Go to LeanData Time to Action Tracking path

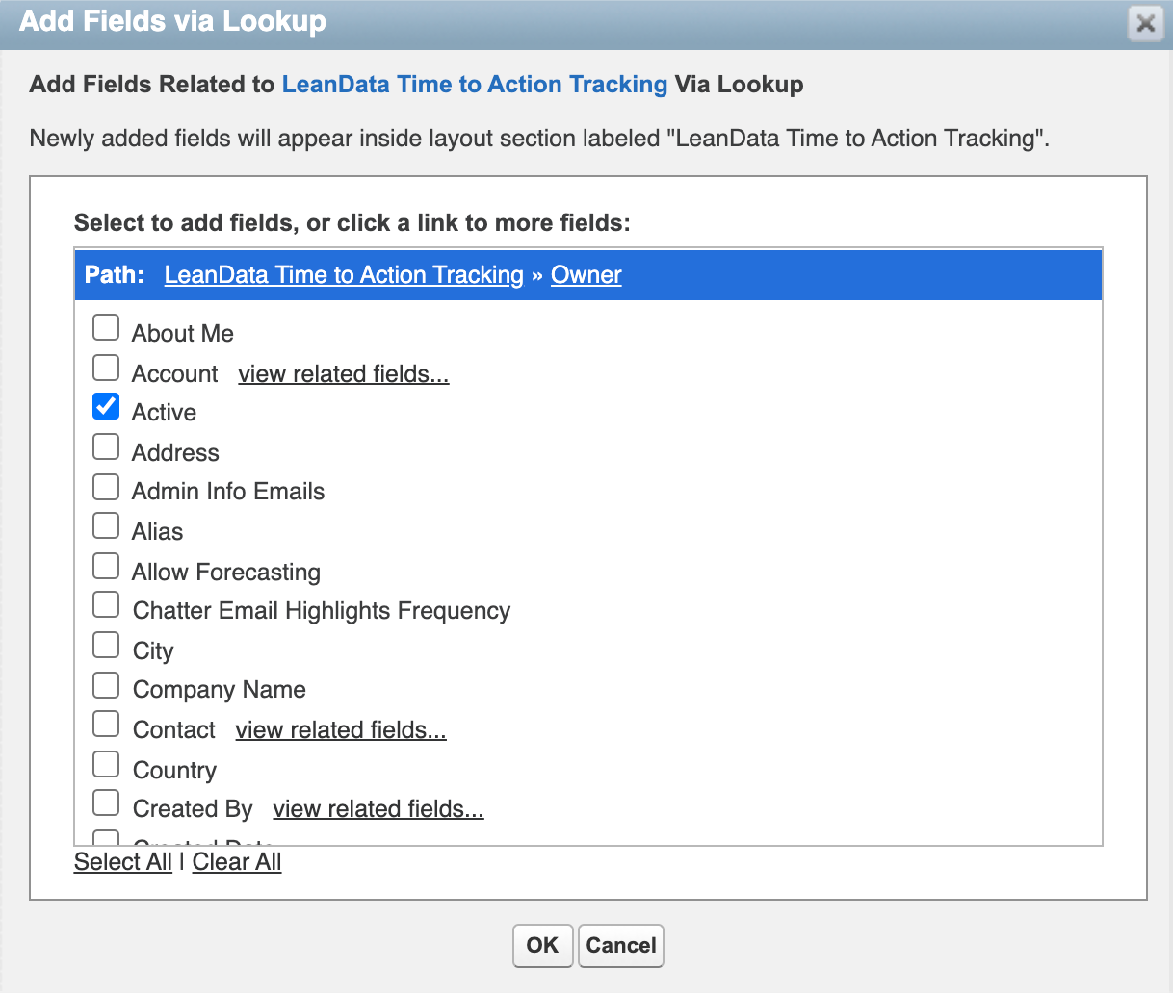coord(344,275)
